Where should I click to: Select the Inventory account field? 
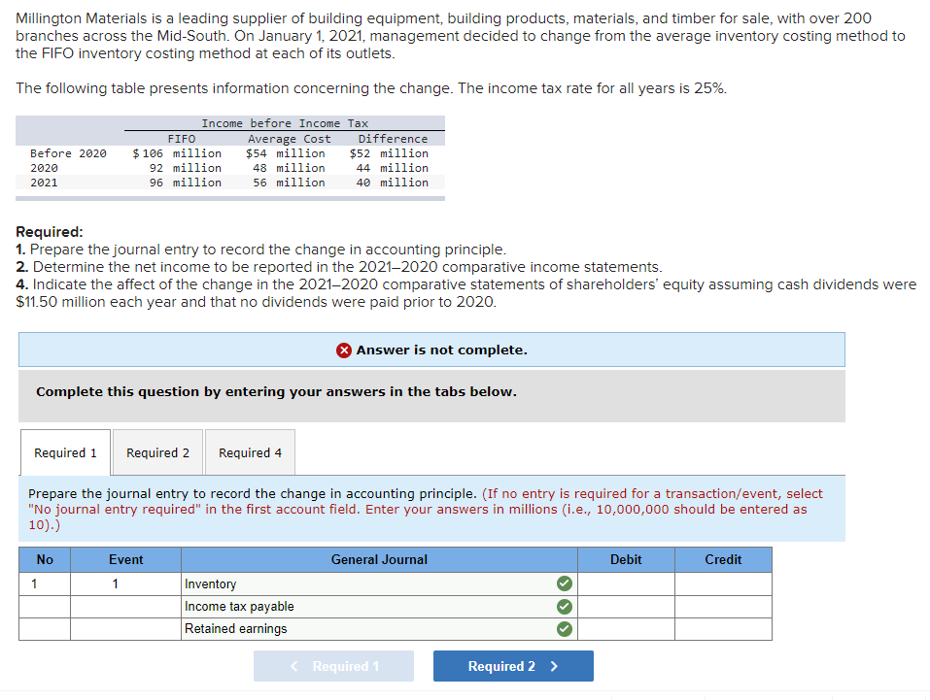pos(379,583)
